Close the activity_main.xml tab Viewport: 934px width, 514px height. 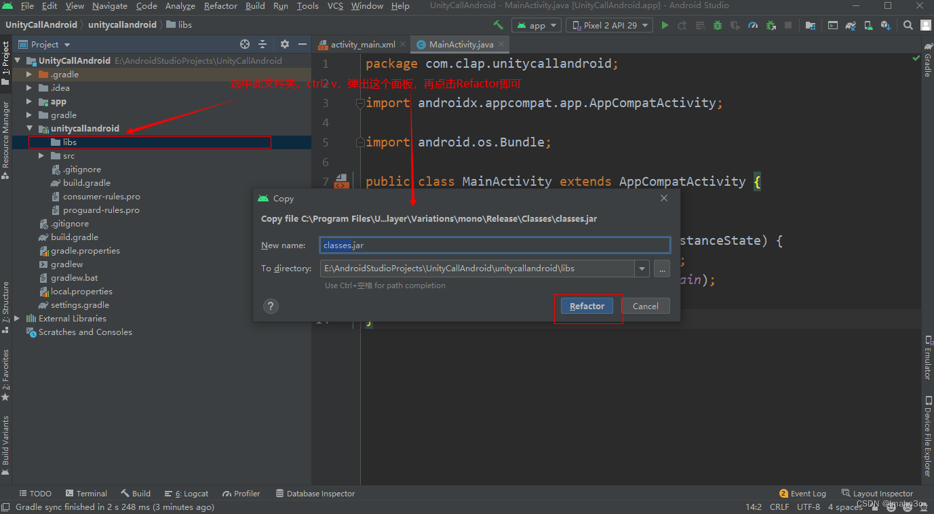tap(403, 44)
